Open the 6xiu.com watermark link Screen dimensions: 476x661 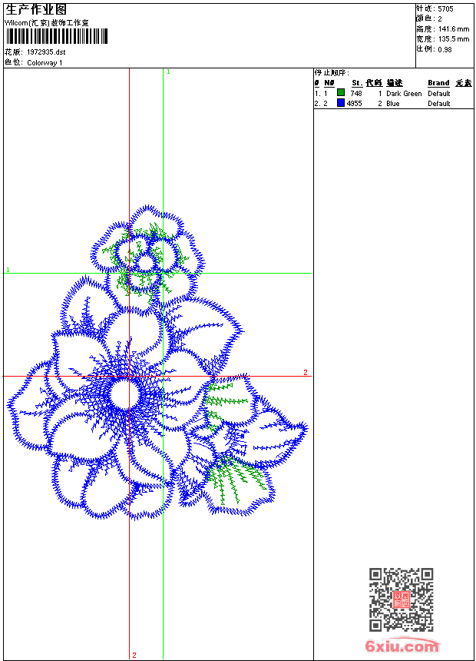(x=402, y=647)
